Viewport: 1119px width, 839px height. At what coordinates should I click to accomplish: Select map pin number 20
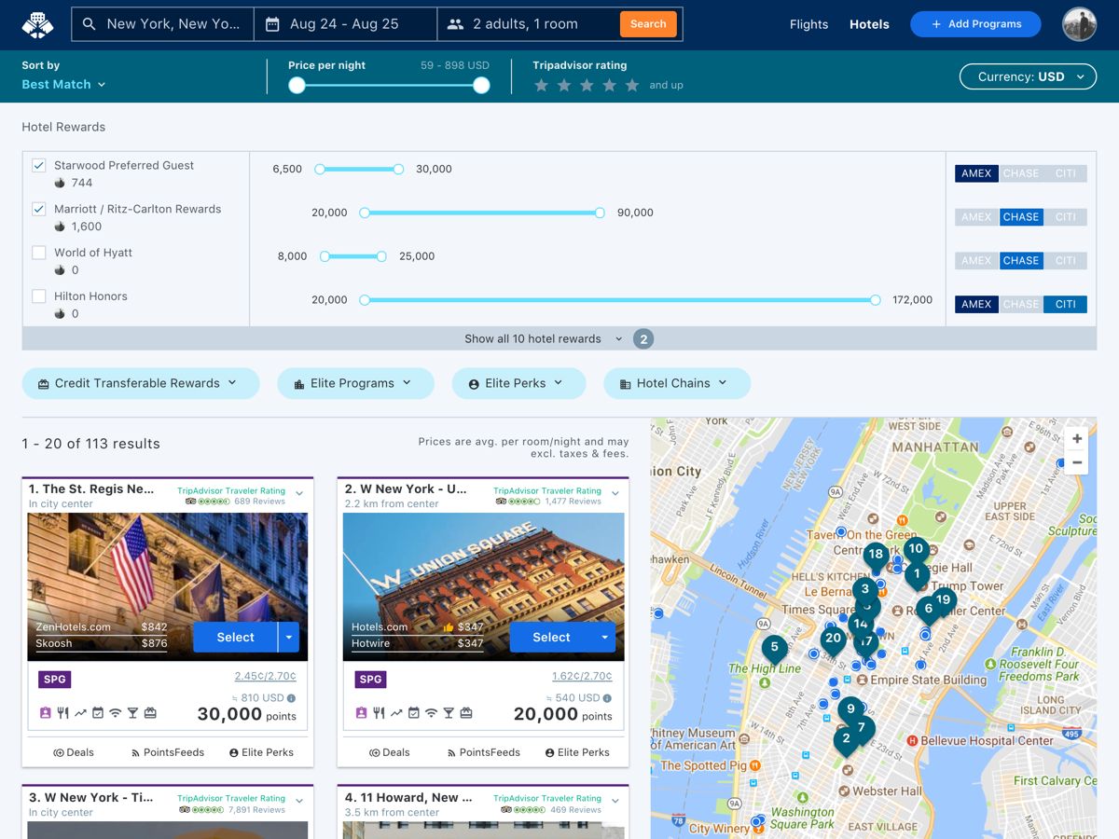[x=833, y=640]
